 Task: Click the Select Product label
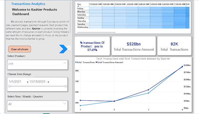click(17, 56)
